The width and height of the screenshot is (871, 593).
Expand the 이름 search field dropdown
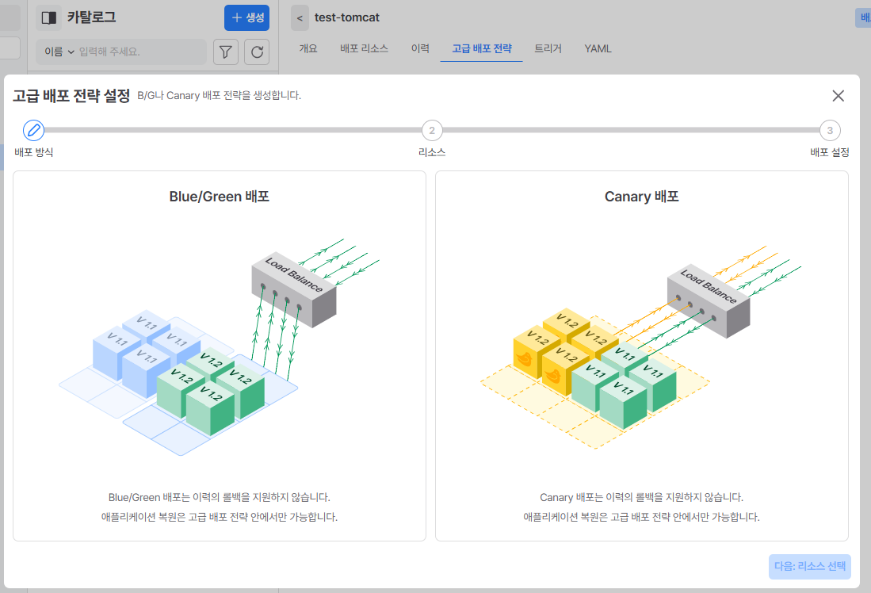(x=59, y=52)
